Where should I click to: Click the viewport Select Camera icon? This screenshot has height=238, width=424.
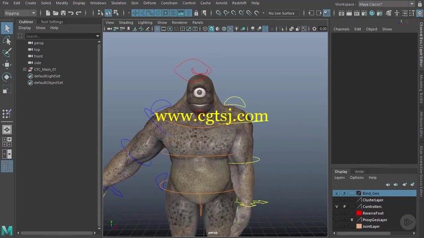[109, 29]
